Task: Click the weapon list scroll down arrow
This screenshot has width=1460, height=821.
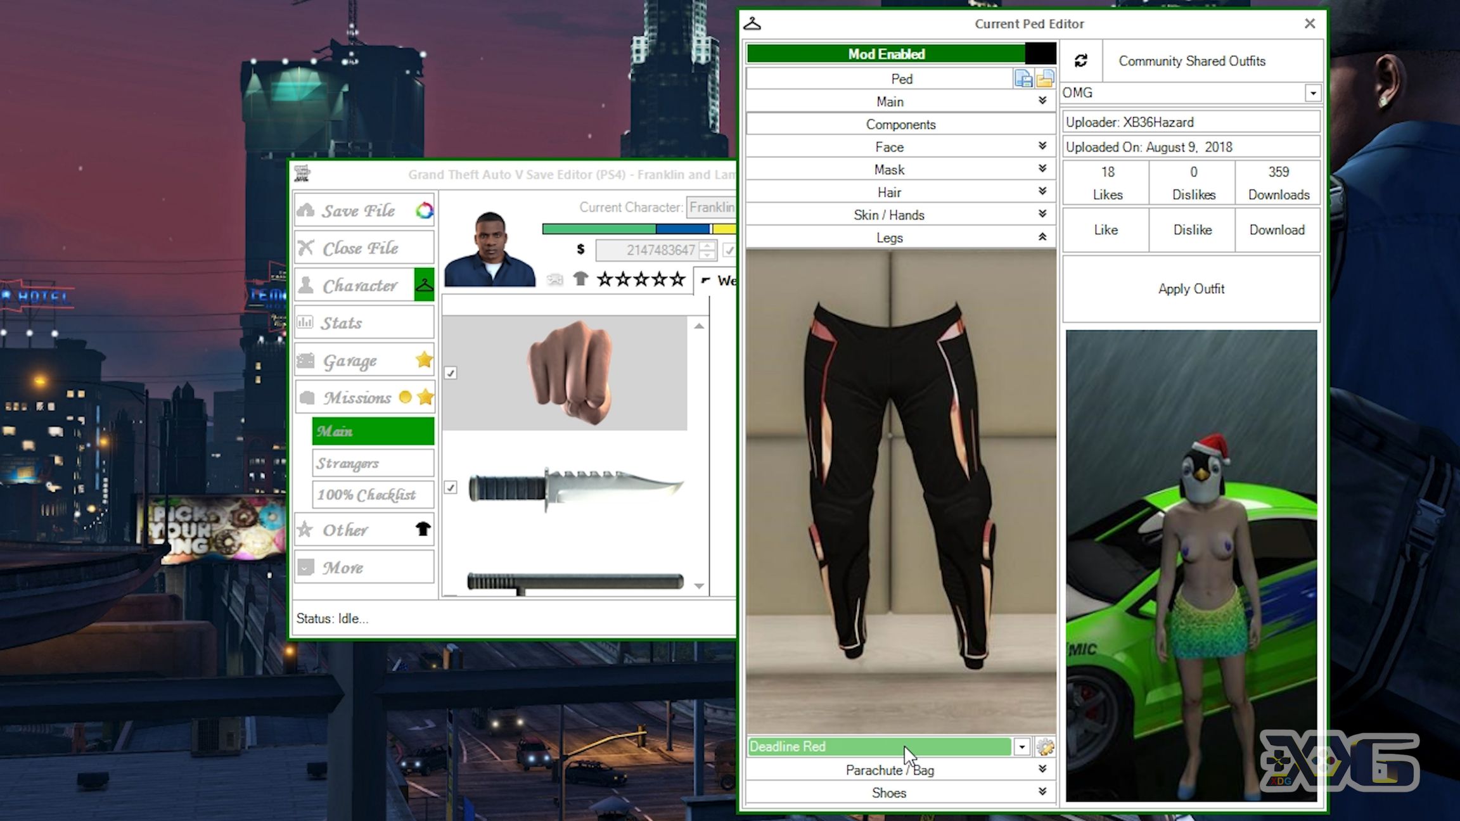Action: pyautogui.click(x=699, y=586)
